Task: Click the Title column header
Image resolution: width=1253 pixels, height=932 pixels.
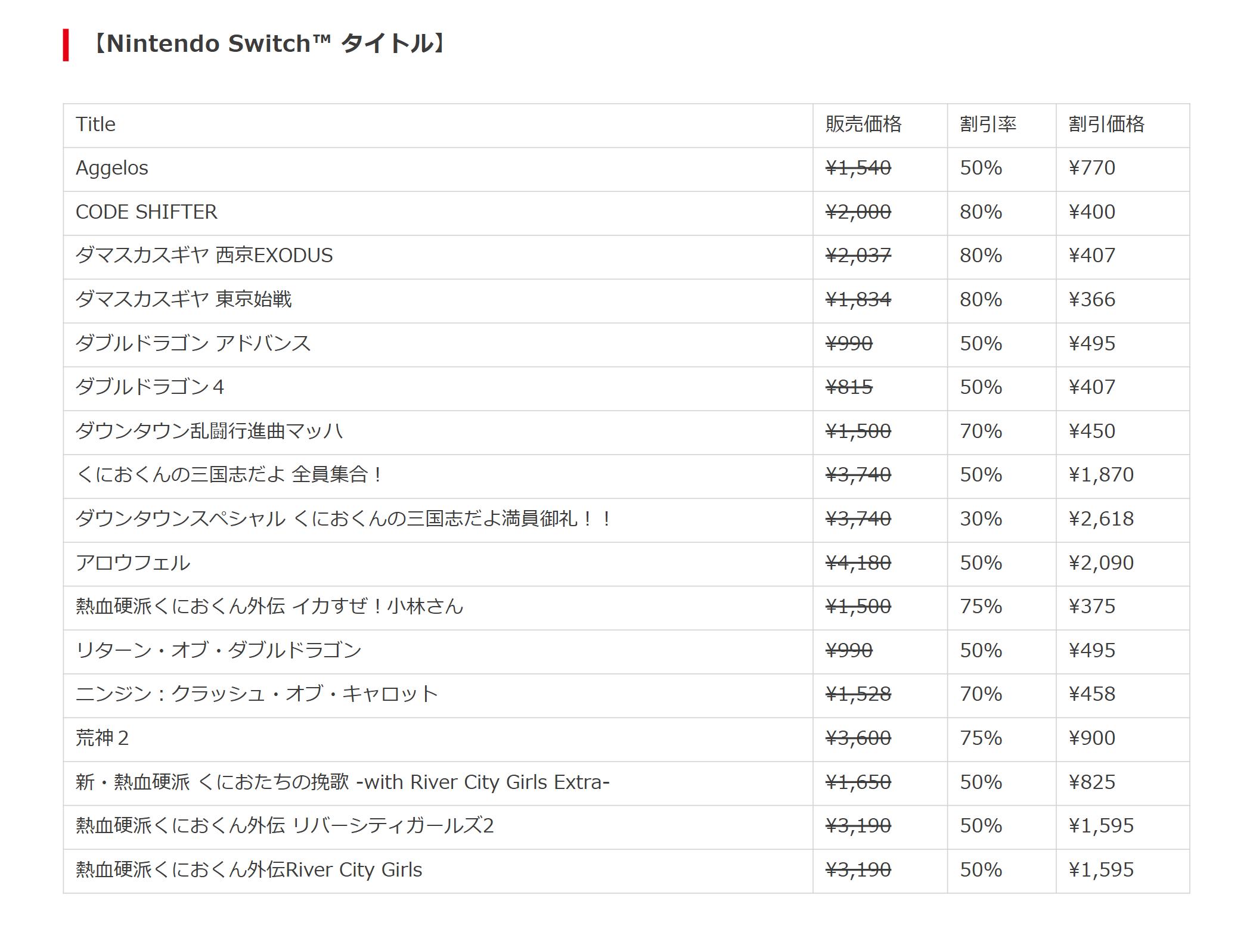Action: [95, 125]
